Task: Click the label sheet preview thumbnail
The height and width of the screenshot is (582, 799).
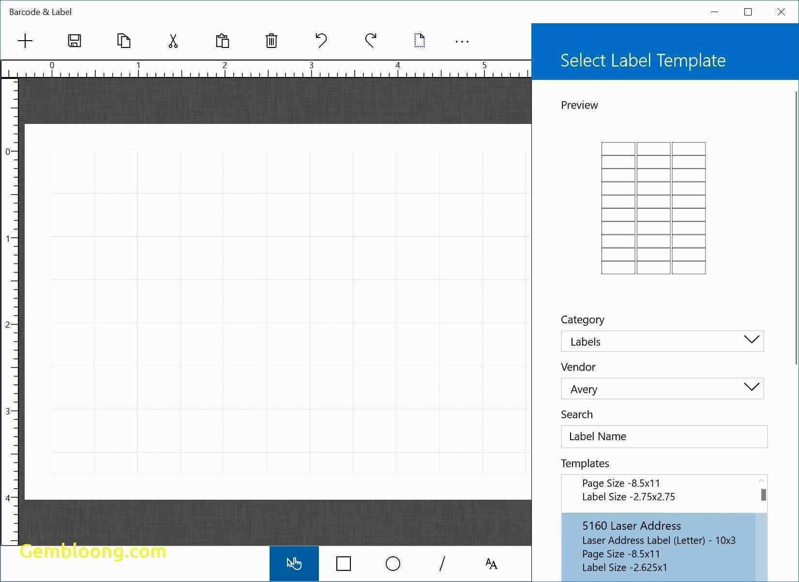Action: [x=653, y=208]
